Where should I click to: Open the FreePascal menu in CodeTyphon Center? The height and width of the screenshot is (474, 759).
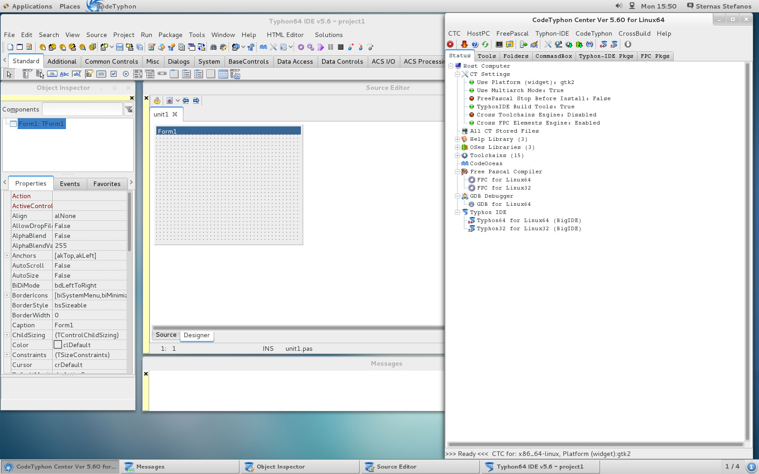tap(512, 33)
